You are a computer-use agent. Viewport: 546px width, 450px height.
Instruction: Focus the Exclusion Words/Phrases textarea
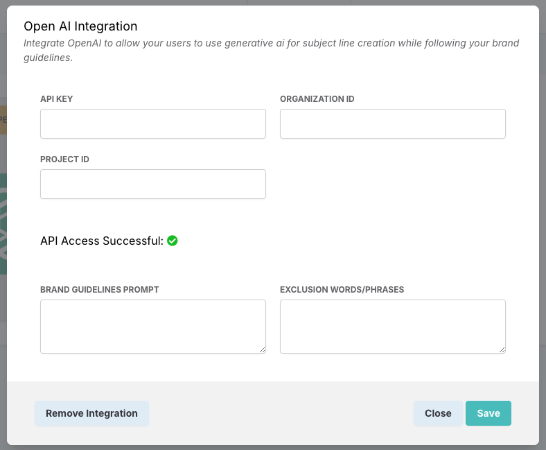tap(392, 326)
